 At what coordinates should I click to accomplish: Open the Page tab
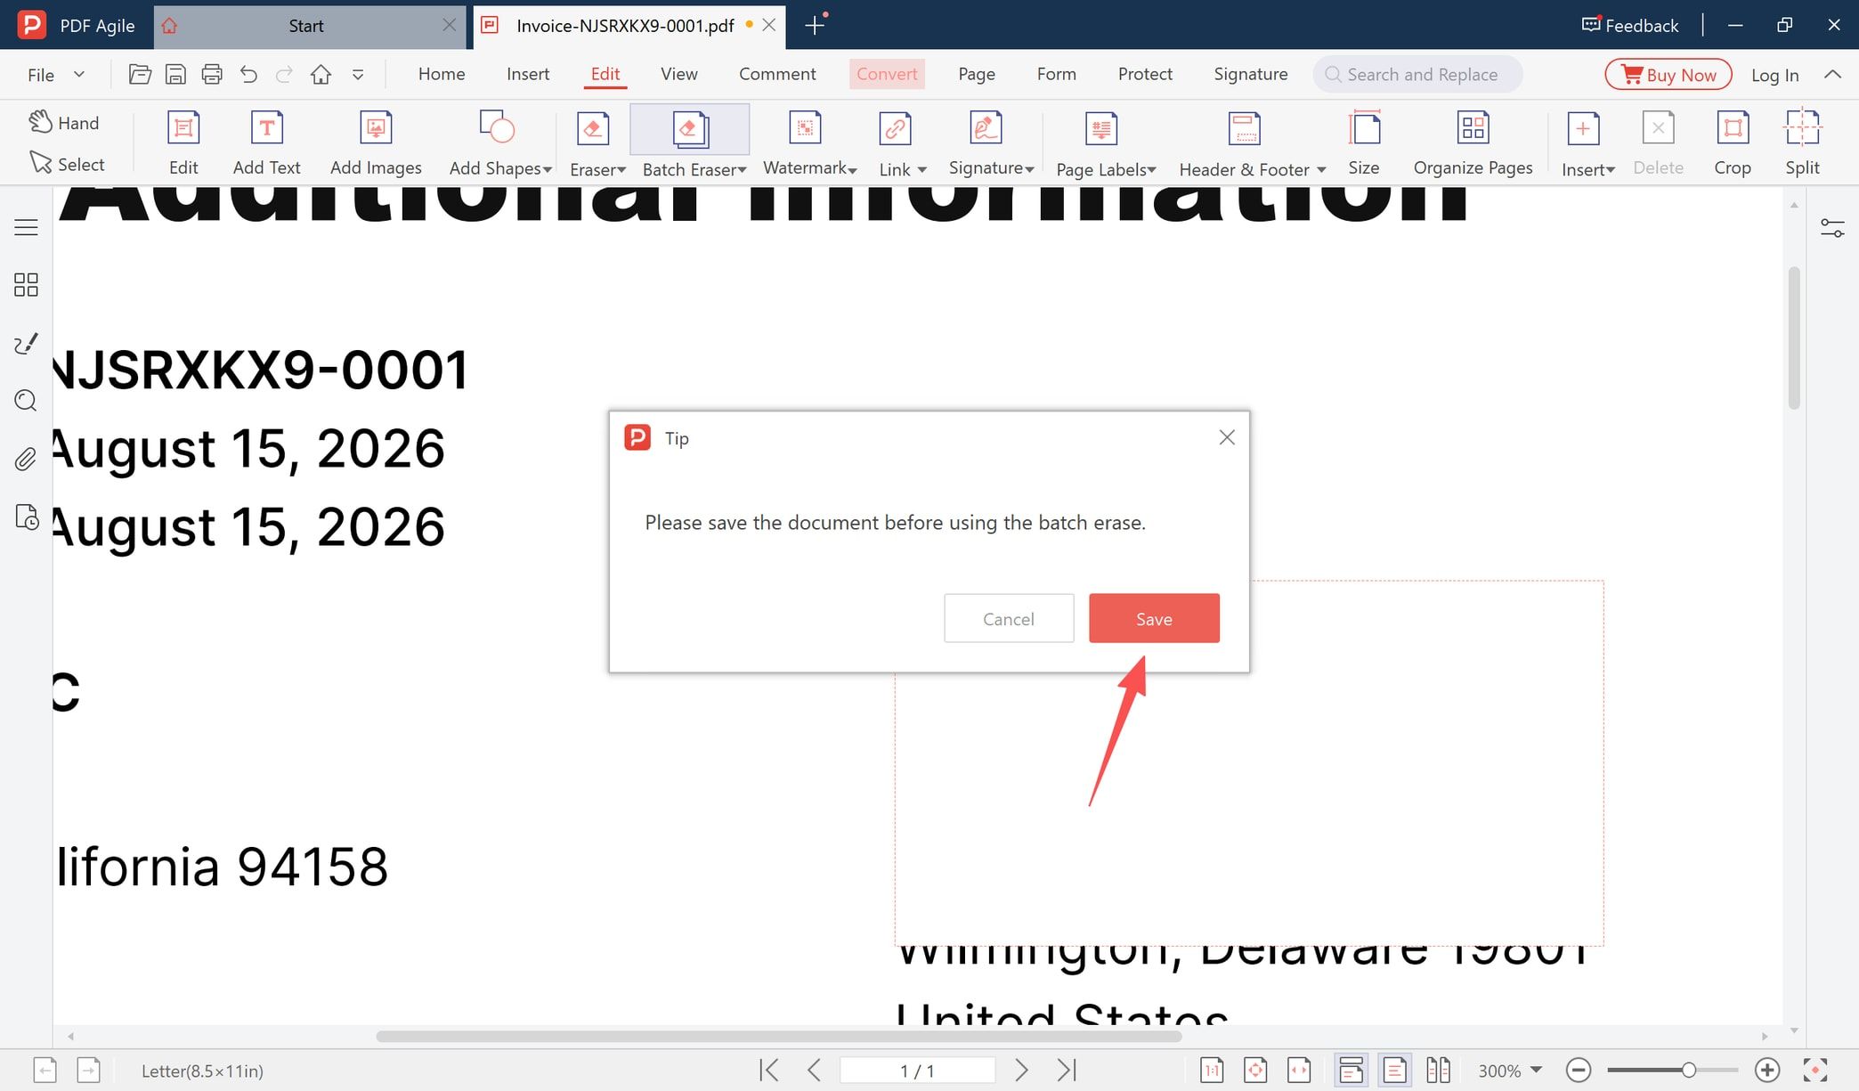[x=977, y=74]
